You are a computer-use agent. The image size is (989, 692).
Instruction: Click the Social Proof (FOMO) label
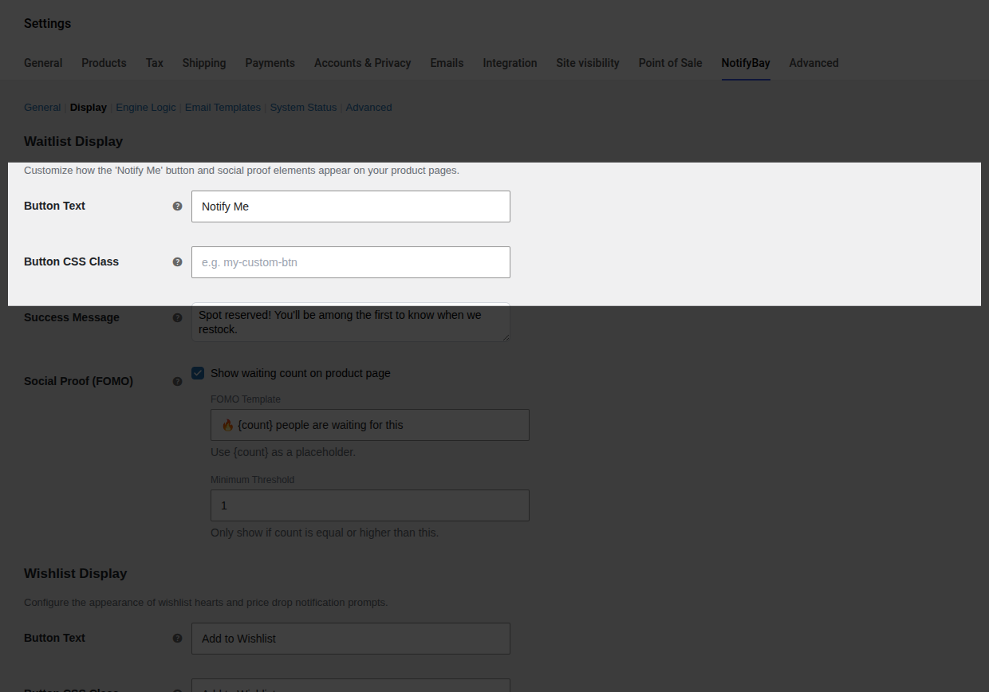point(78,381)
